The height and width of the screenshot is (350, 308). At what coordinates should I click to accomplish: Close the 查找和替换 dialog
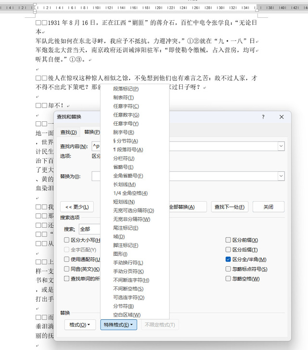[x=282, y=117]
